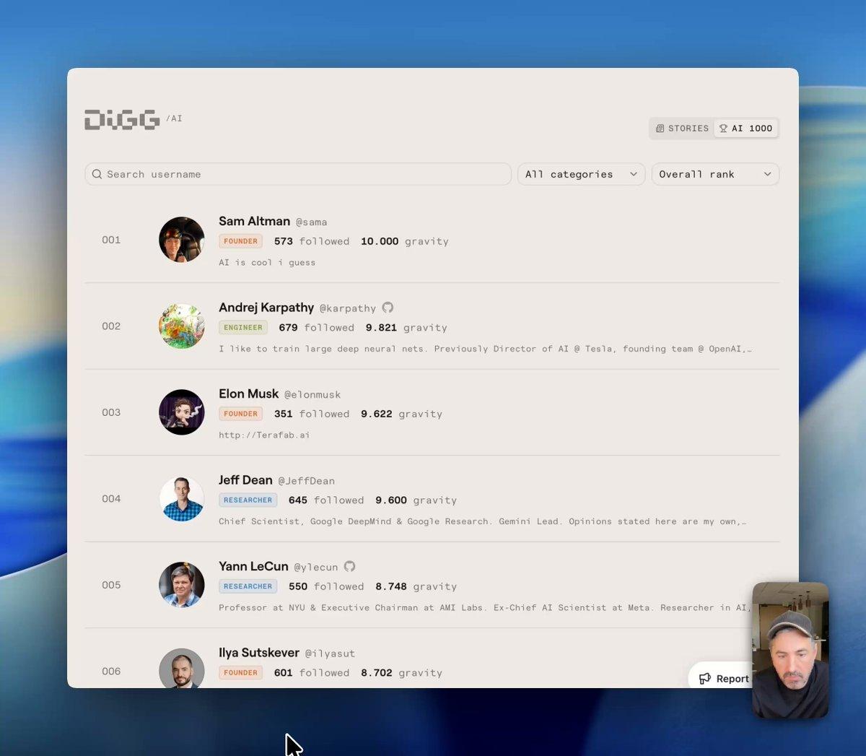866x756 pixels.
Task: Click the magnifier icon in search box
Action: [x=97, y=174]
